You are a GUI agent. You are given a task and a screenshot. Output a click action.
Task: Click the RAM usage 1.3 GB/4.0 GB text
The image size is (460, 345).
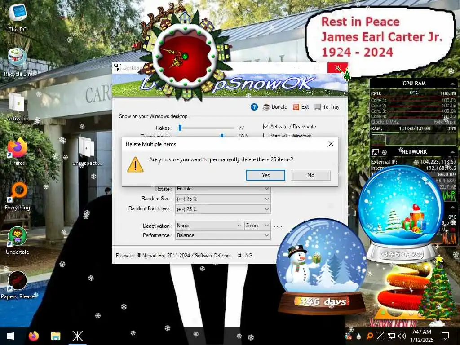tap(414, 128)
